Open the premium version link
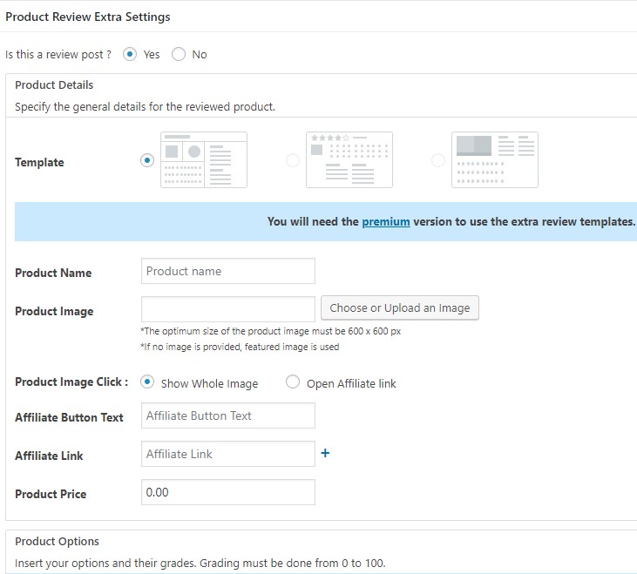Image resolution: width=637 pixels, height=574 pixels. click(386, 221)
